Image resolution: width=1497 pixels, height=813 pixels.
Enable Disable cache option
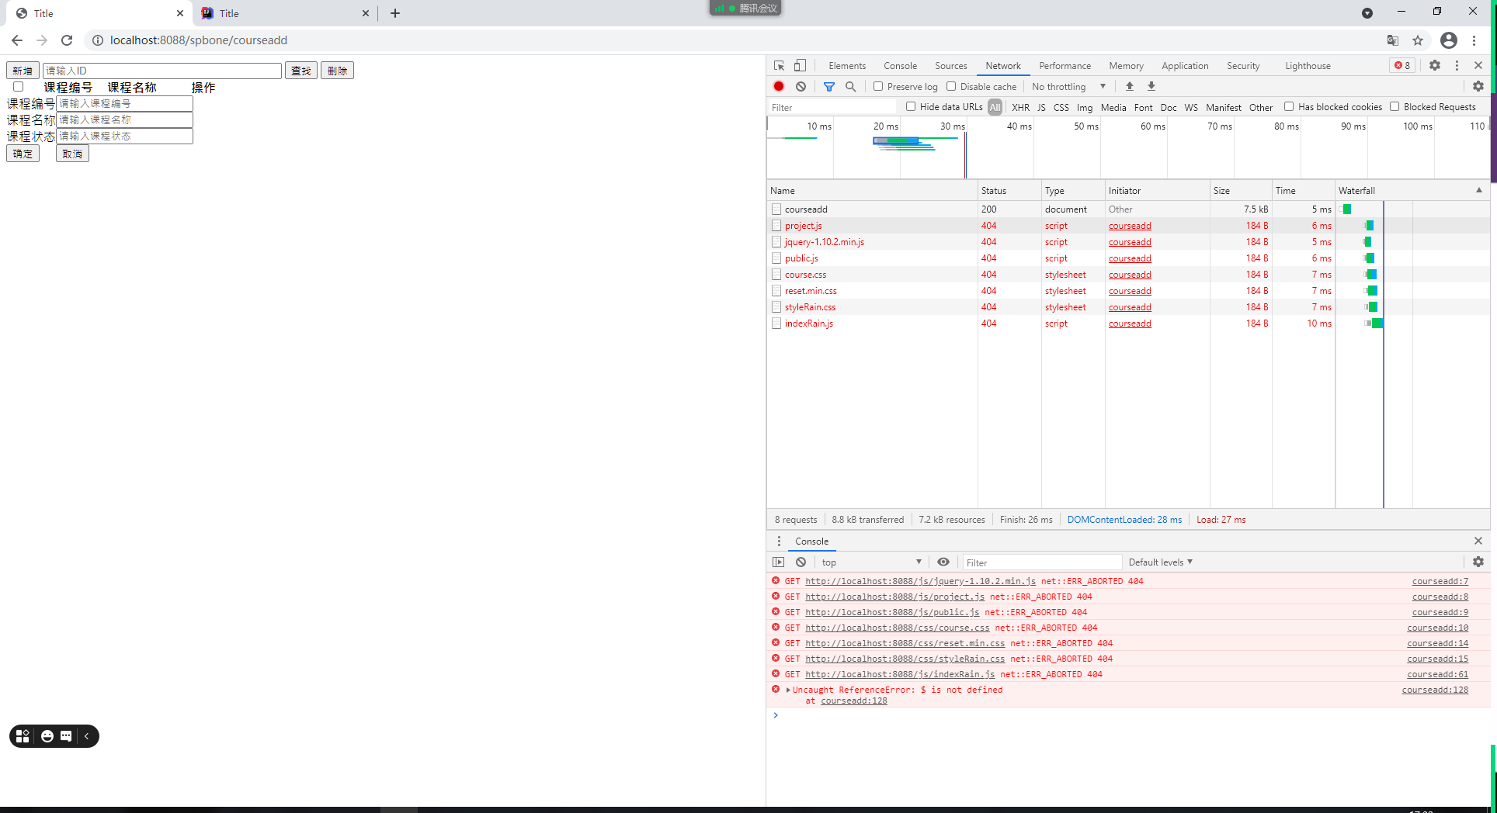tap(951, 86)
